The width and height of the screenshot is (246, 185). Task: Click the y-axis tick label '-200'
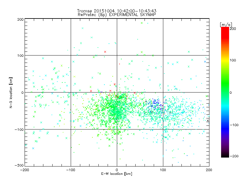(19, 165)
